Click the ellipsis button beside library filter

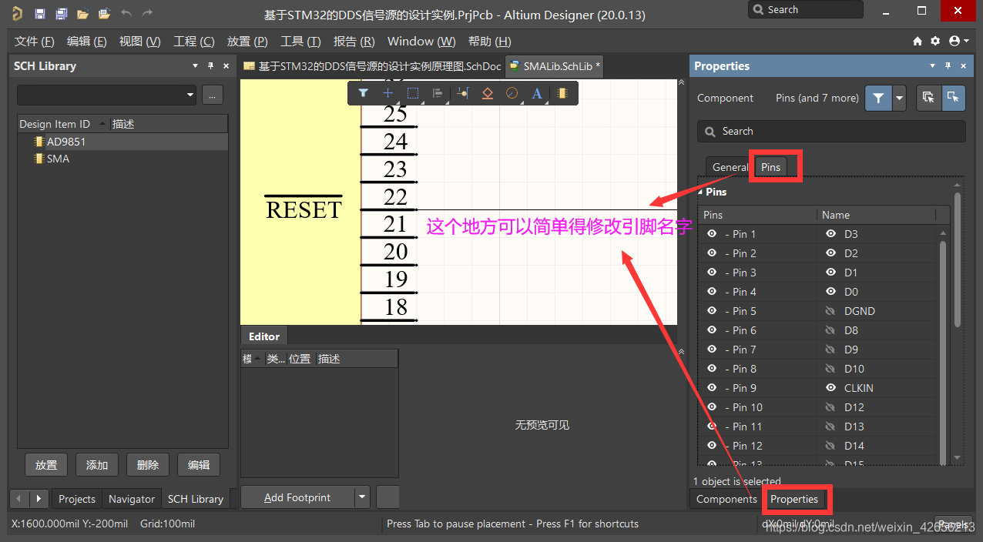pyautogui.click(x=213, y=95)
